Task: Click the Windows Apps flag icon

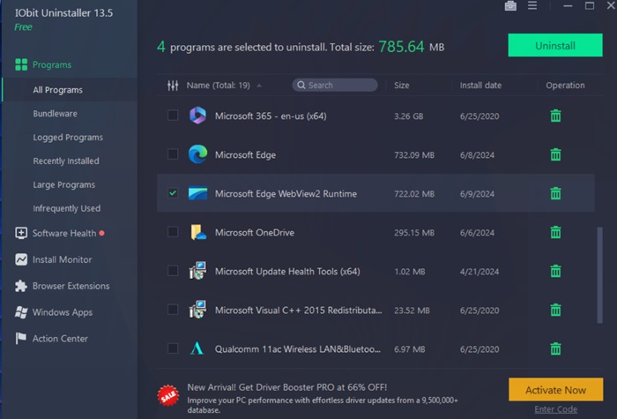Action: (x=21, y=312)
